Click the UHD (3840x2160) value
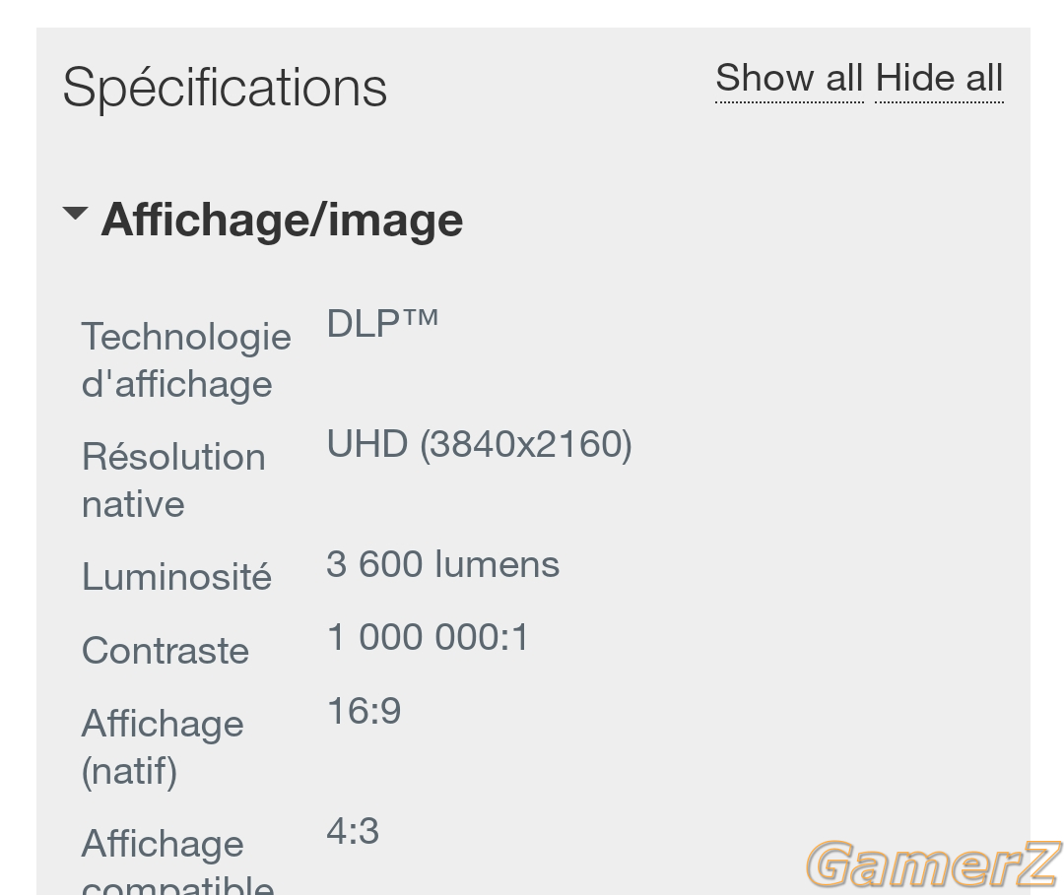The image size is (1064, 895). pyautogui.click(x=479, y=444)
